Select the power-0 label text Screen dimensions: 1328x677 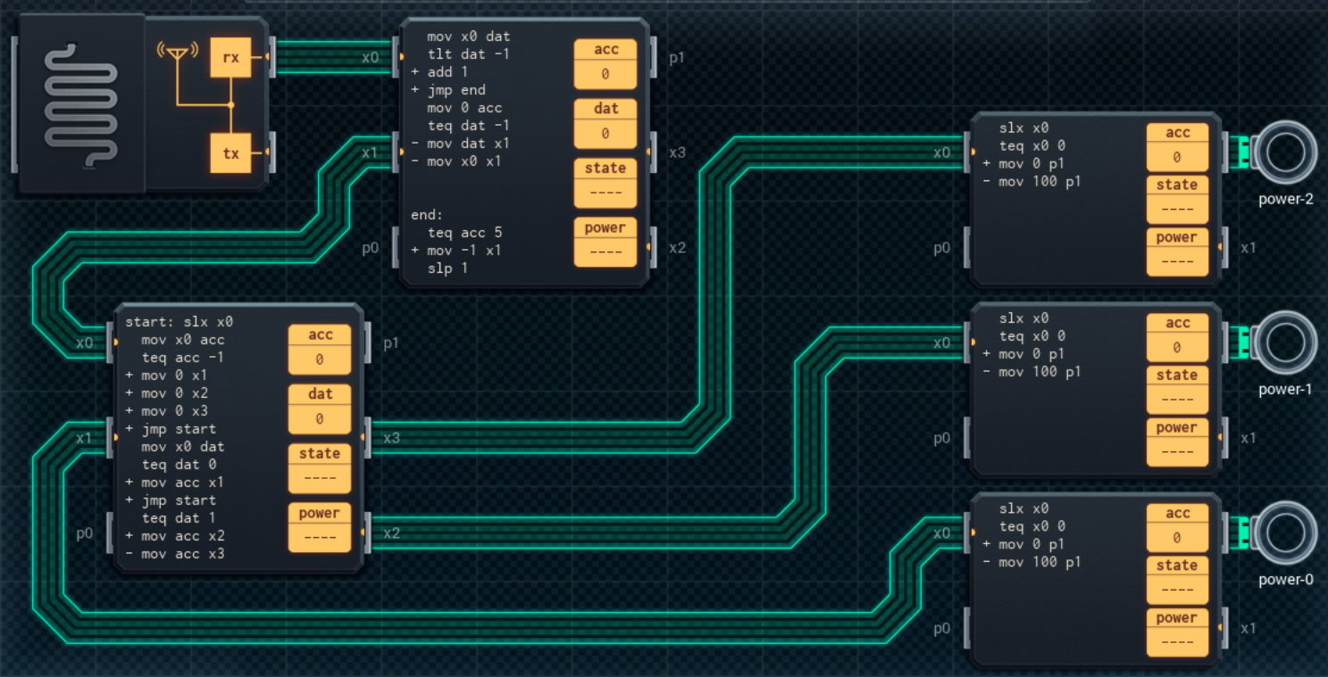pos(1286,579)
